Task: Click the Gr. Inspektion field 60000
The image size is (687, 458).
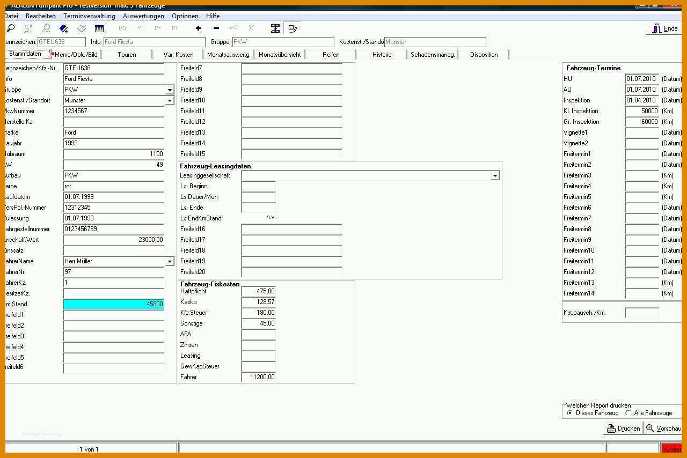Action: coord(642,122)
